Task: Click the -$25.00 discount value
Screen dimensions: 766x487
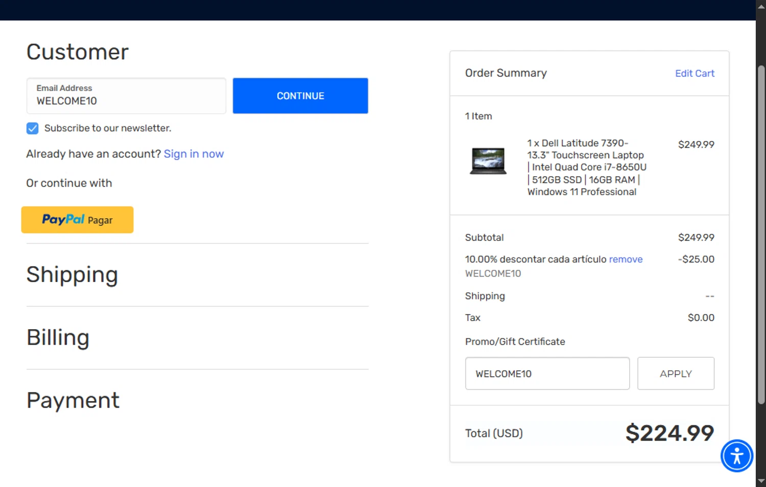Action: point(696,259)
